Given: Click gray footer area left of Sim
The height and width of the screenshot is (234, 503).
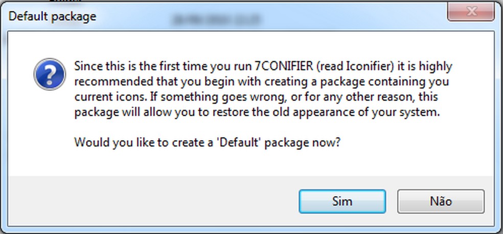Looking at the screenshot, I should (x=153, y=201).
